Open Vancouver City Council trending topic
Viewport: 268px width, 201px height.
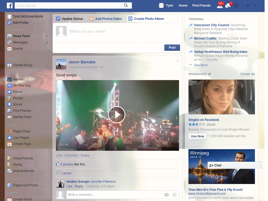[x=211, y=25]
